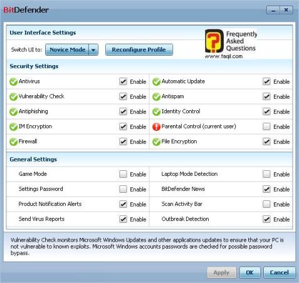
Task: Click the Outbreak Detection label
Action: pos(185,219)
